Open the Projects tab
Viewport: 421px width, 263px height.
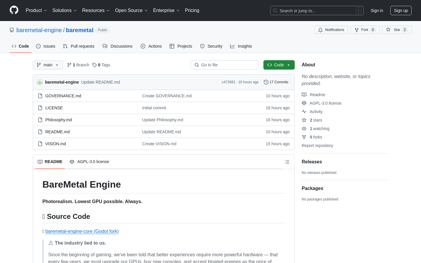(x=181, y=46)
